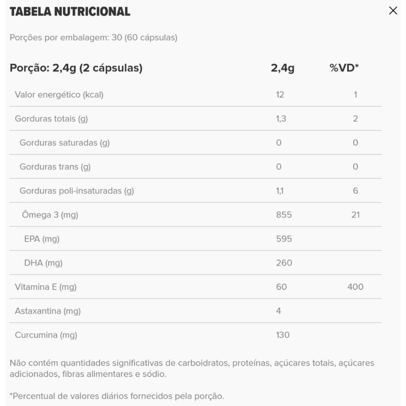This screenshot has height=406, width=406.
Task: Click the Porções por embalagem text
Action: (x=93, y=38)
